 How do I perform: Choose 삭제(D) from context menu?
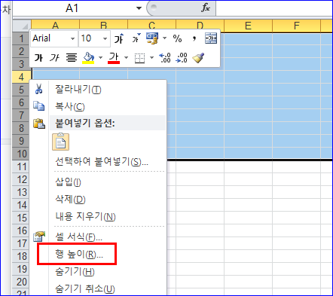coord(70,200)
